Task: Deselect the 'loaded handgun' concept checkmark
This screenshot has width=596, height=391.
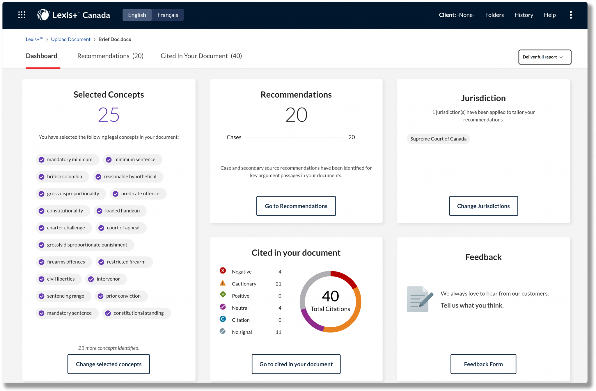Action: (100, 210)
